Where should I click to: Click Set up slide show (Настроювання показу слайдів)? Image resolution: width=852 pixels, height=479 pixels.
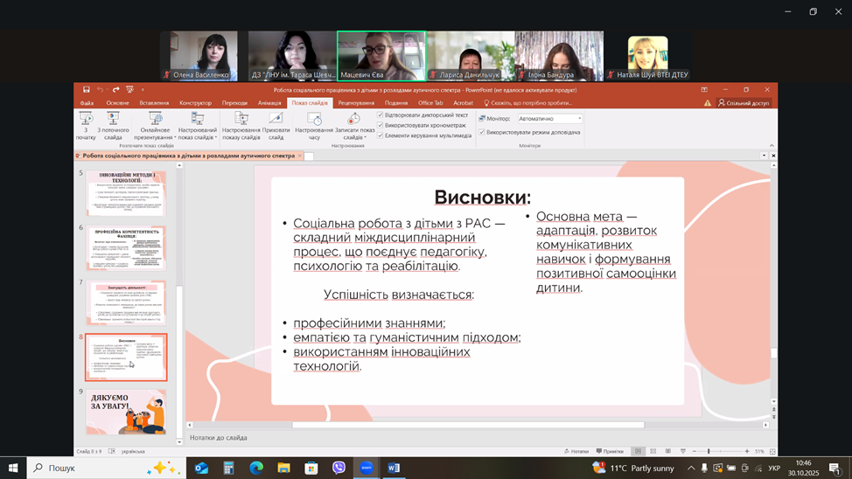[241, 123]
